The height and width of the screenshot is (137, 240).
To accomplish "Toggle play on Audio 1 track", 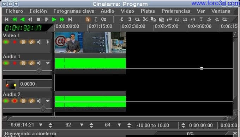I will point(6,63).
